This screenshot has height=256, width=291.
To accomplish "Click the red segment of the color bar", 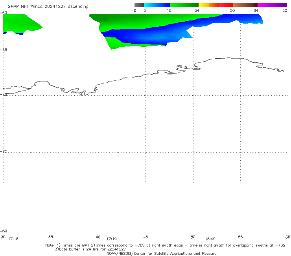I will pyautogui.click(x=226, y=5).
